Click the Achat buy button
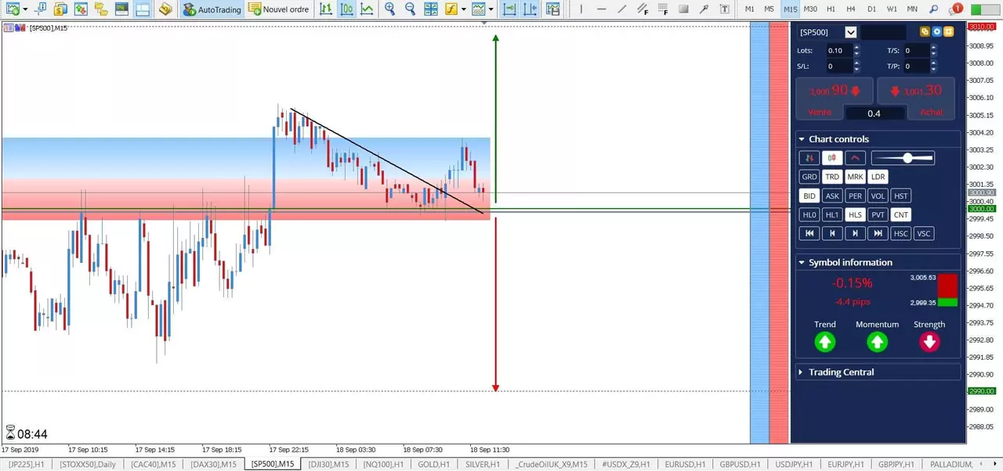Viewport: 1003px width, 471px height. (931, 112)
